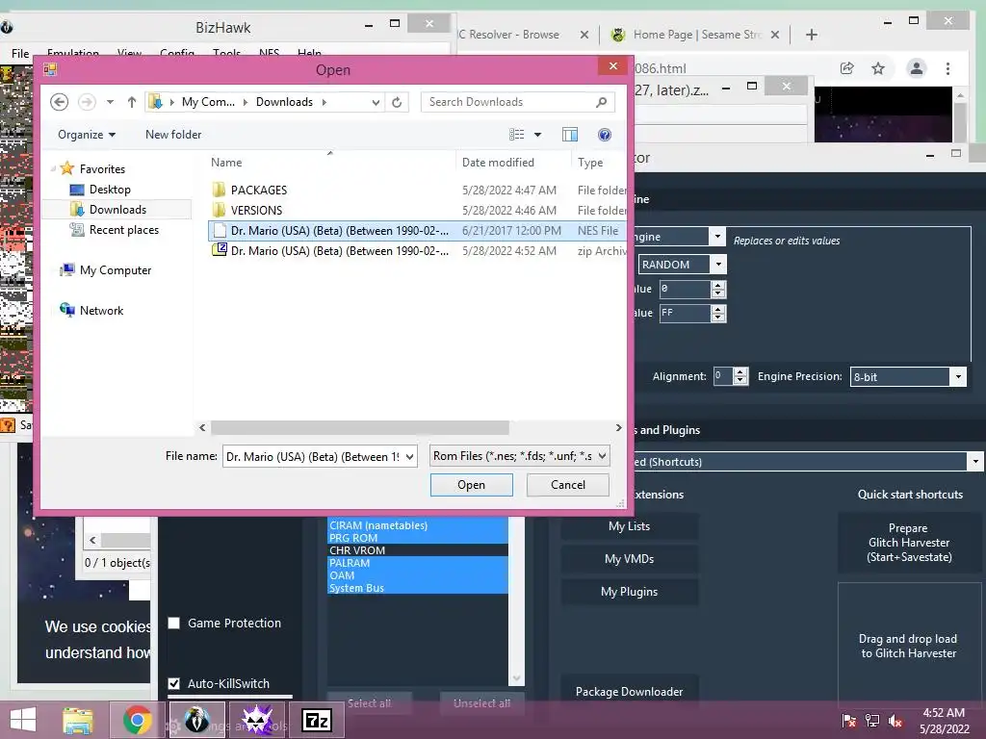986x739 pixels.
Task: Toggle Game Protection checkbox
Action: (174, 623)
